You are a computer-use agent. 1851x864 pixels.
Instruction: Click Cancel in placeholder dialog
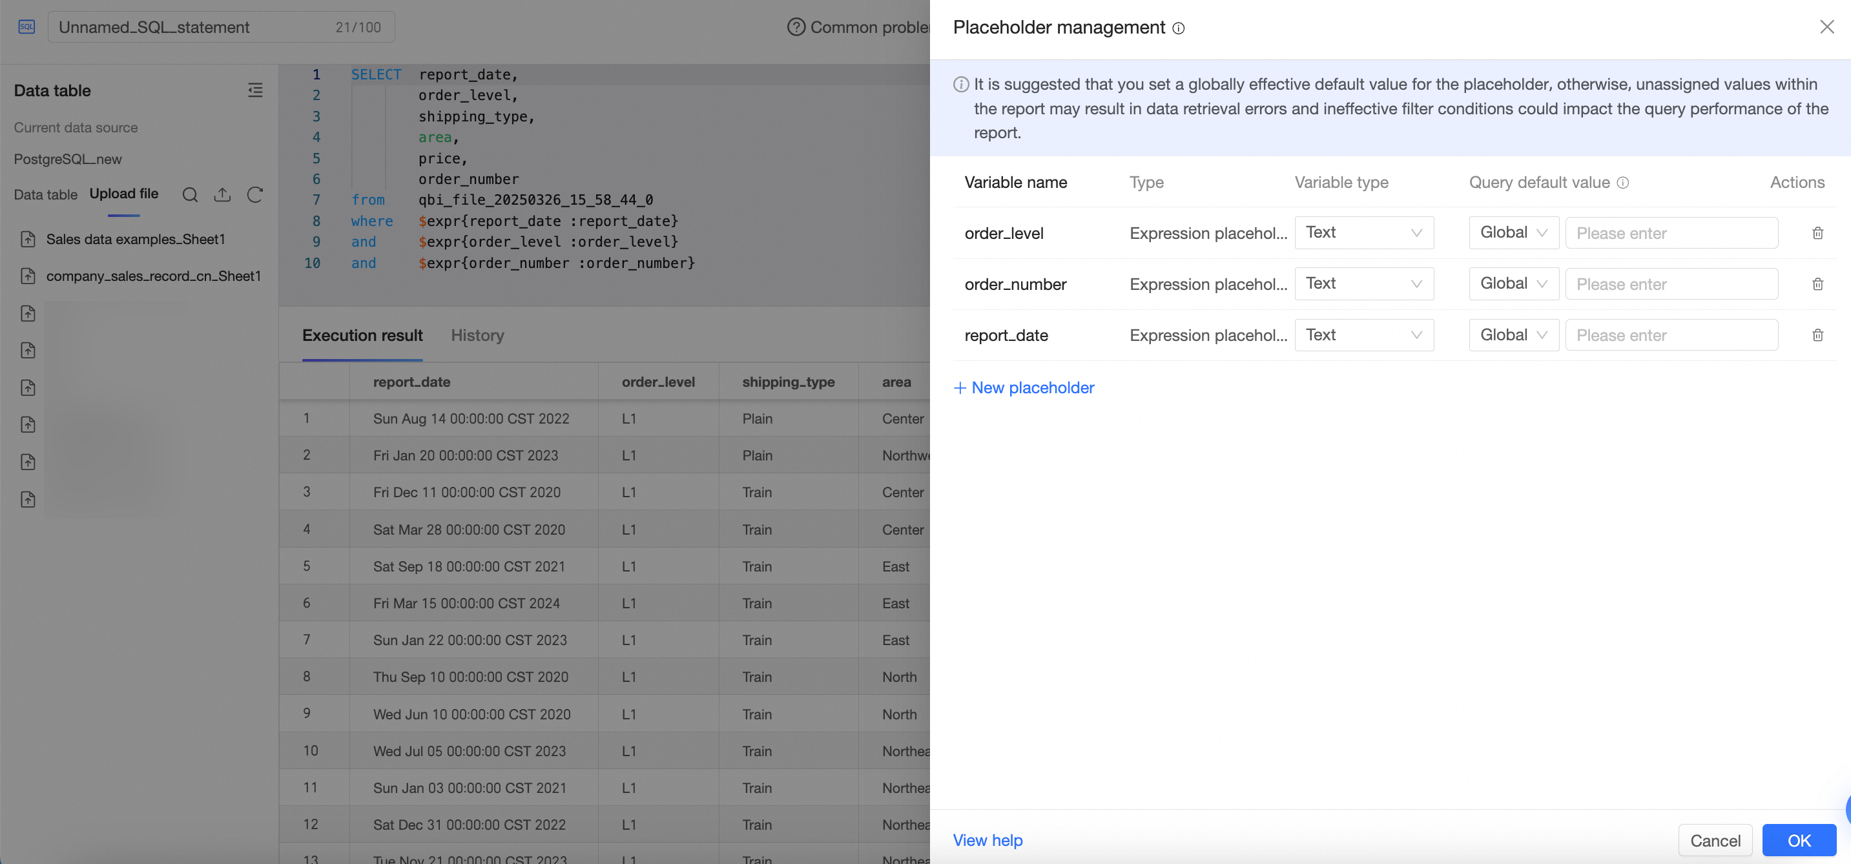point(1715,839)
